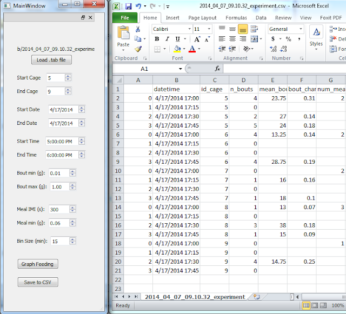Float the MainWindow dock panel

pyautogui.click(x=83, y=17)
